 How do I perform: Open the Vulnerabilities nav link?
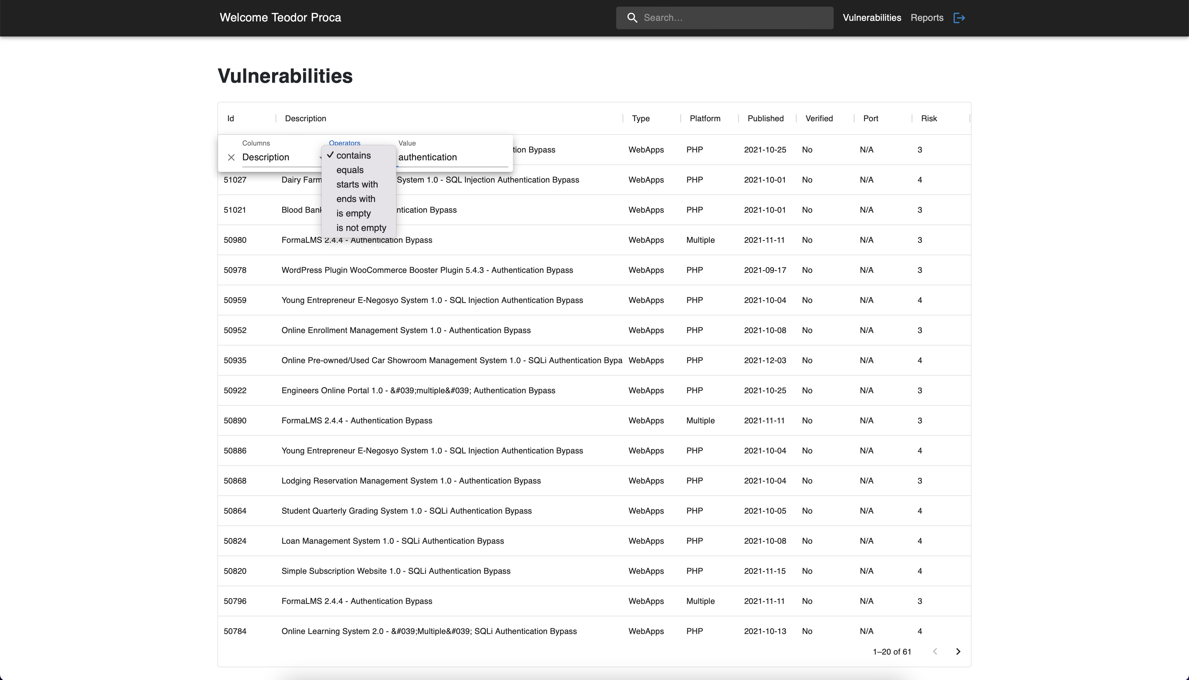click(x=872, y=18)
